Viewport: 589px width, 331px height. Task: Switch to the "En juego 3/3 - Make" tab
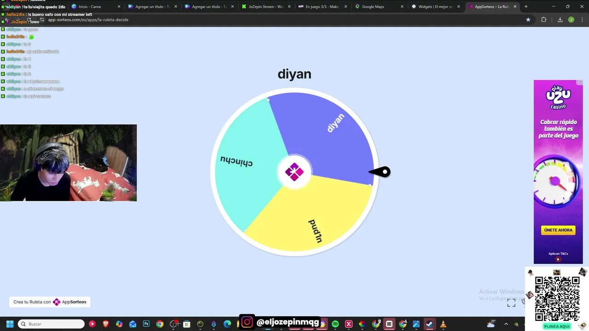click(x=323, y=6)
